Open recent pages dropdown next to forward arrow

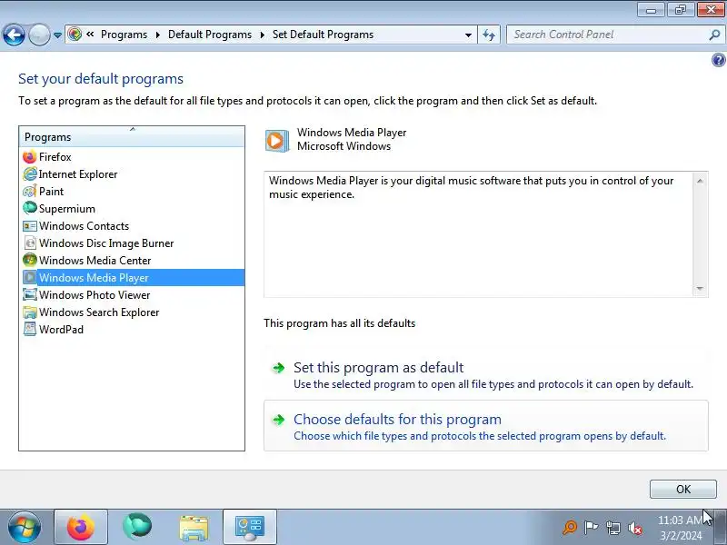coord(57,35)
